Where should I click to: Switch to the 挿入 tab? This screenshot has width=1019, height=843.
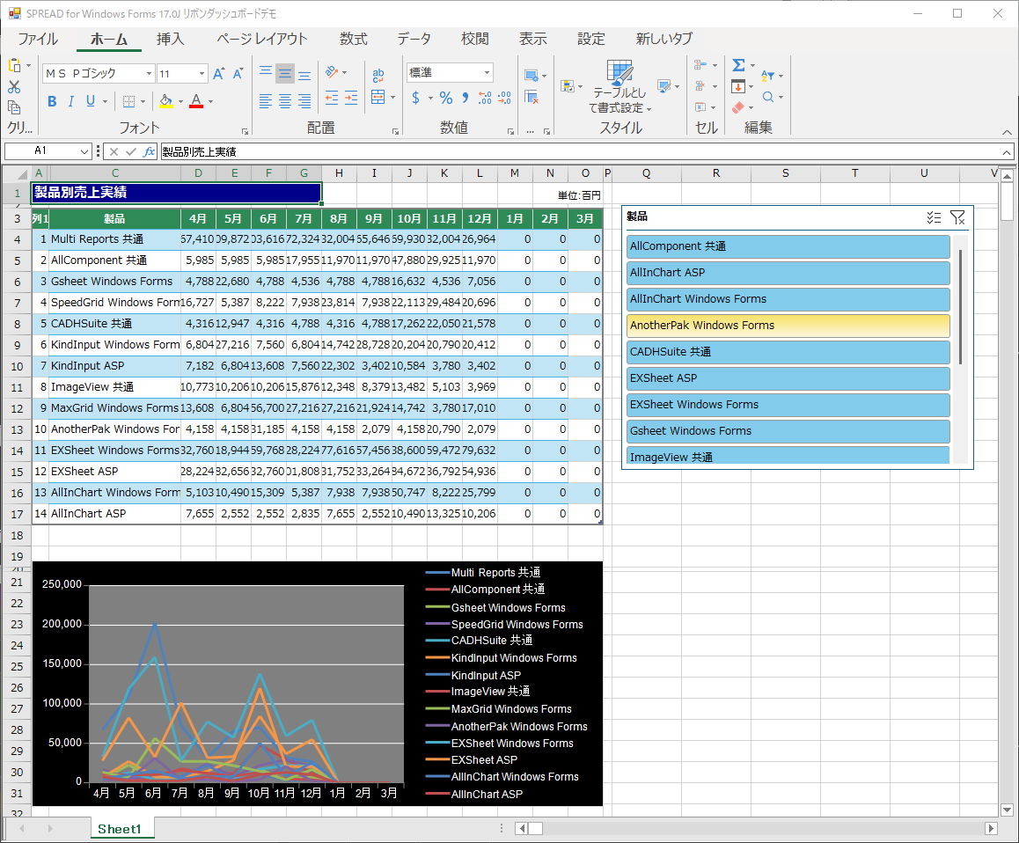[170, 39]
